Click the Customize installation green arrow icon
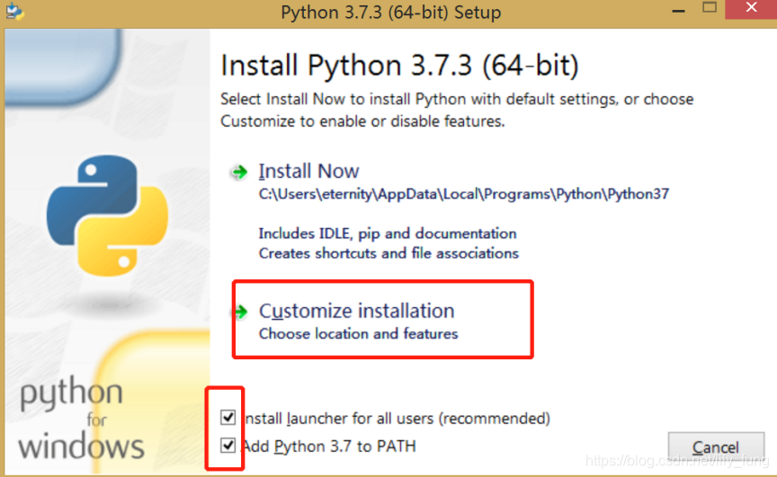Image resolution: width=777 pixels, height=477 pixels. click(x=240, y=312)
